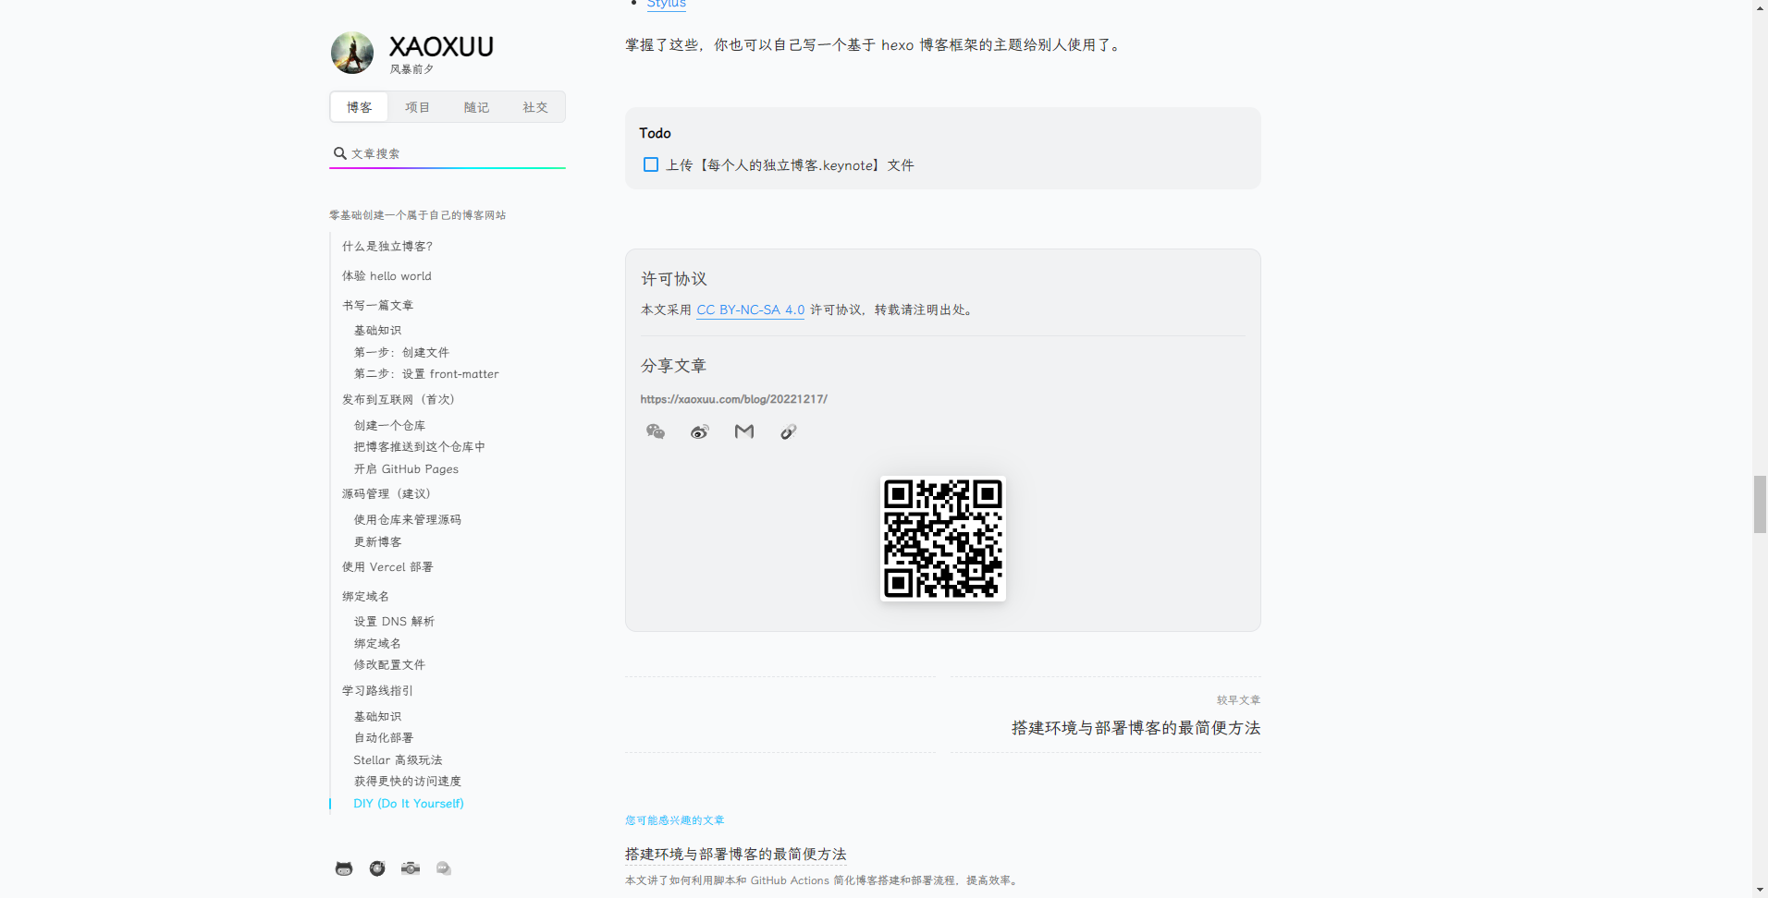This screenshot has height=898, width=1768.
Task: Select DIY (Do It Yourself) in the sidebar outline
Action: pyautogui.click(x=408, y=803)
